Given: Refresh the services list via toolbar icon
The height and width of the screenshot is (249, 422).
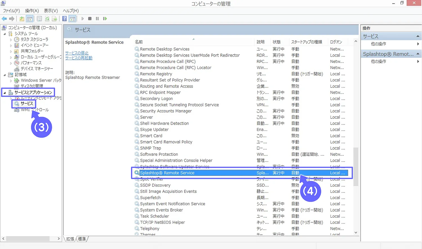Looking at the screenshot, I should (x=47, y=19).
